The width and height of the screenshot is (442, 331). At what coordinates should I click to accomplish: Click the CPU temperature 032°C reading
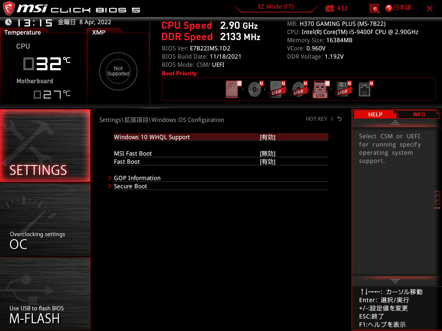point(47,63)
